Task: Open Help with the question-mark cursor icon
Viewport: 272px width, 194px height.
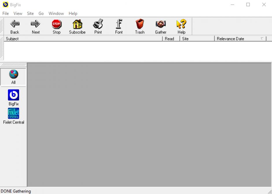Action: [181, 27]
